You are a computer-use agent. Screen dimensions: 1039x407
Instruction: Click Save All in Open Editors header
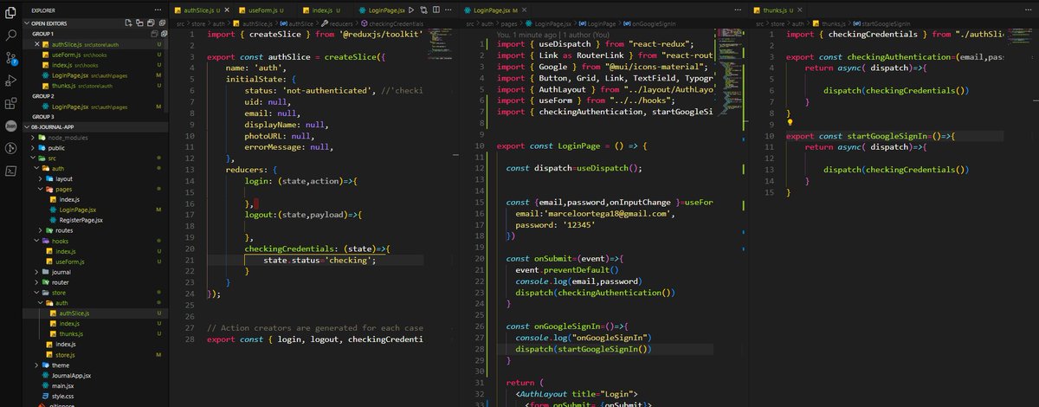point(152,23)
